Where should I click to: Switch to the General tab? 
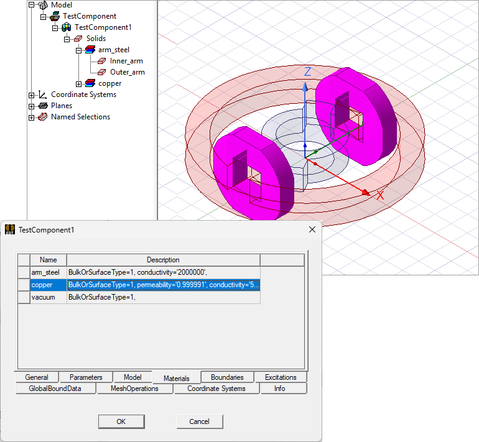[37, 377]
